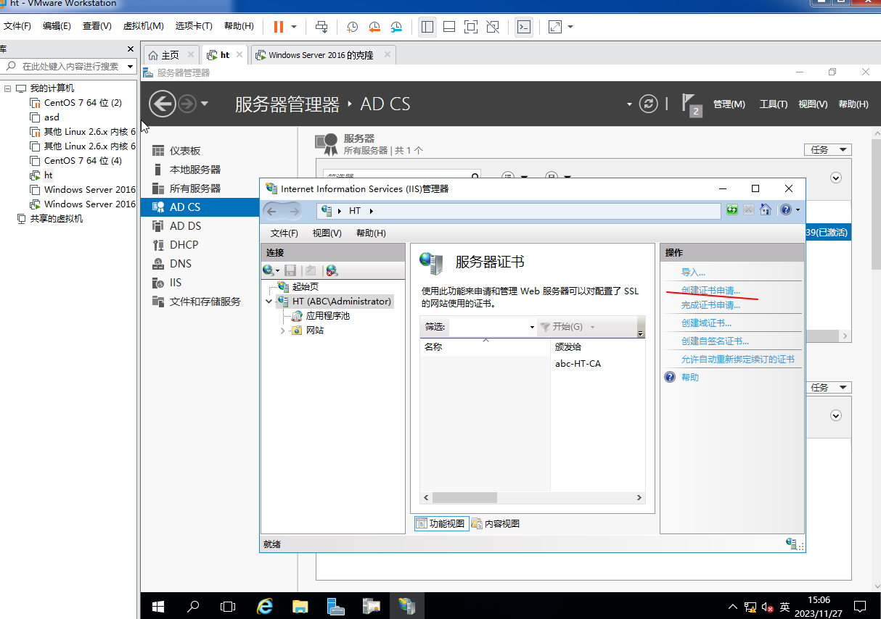Click IIS Manager home icon
This screenshot has width=881, height=619.
(x=765, y=210)
